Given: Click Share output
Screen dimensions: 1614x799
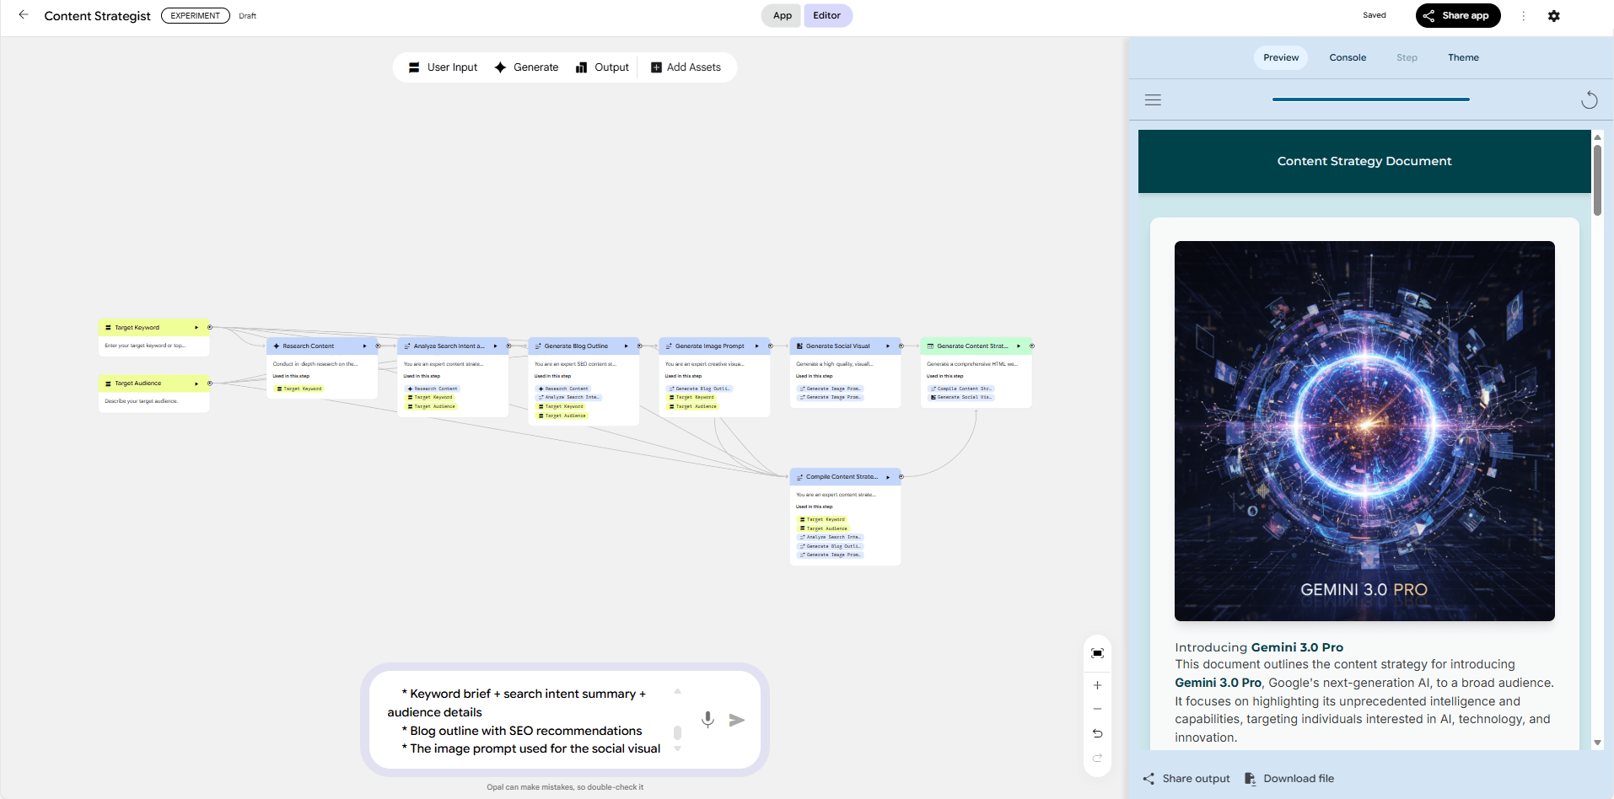Looking at the screenshot, I should point(1186,779).
